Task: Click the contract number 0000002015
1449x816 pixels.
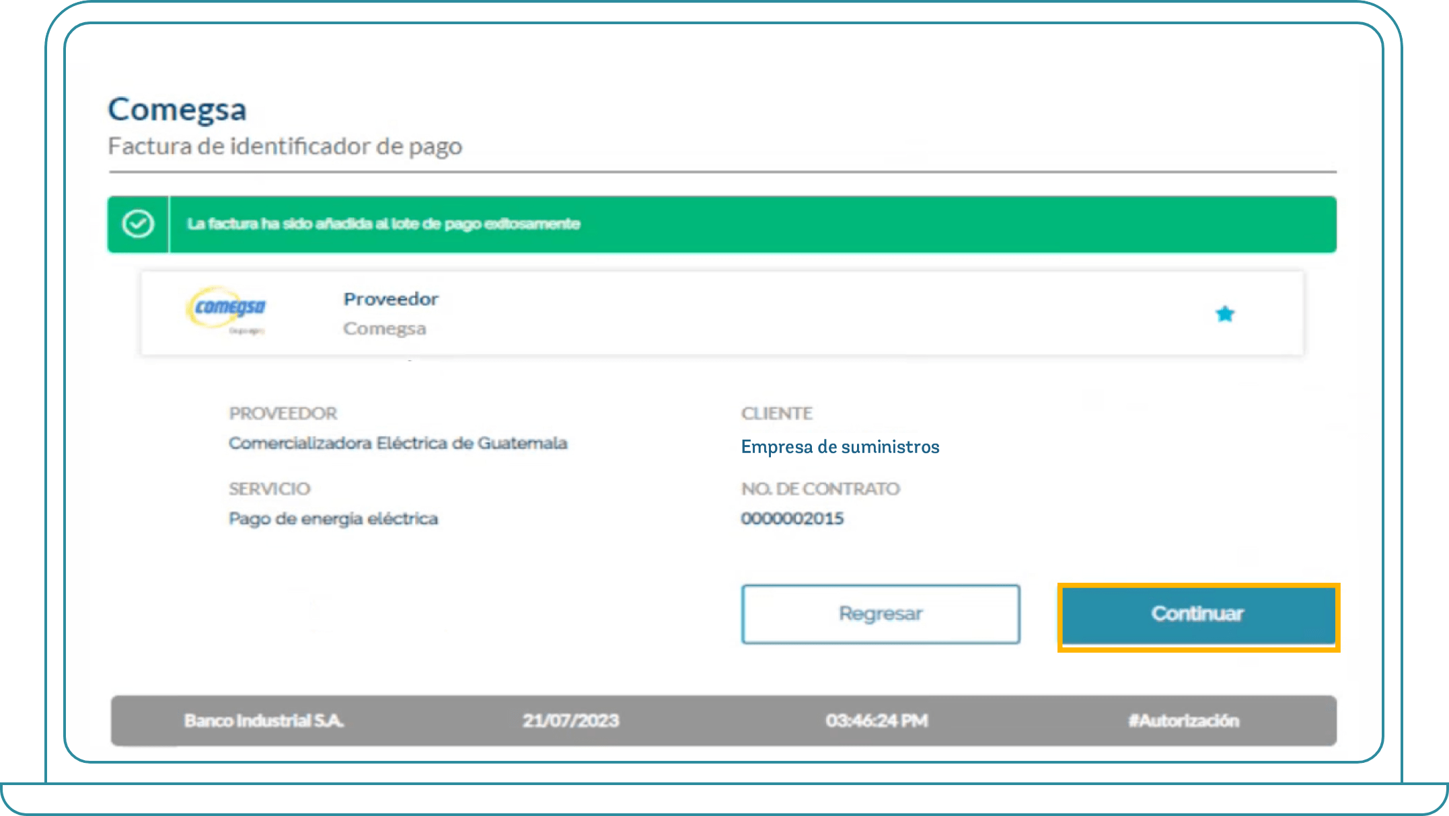Action: (x=792, y=518)
